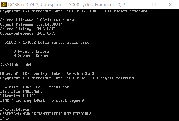Viewport: 179px width, 121px height.
Task: Click the 'Source listing [NUL.LST]' line
Action: click(x=29, y=29)
